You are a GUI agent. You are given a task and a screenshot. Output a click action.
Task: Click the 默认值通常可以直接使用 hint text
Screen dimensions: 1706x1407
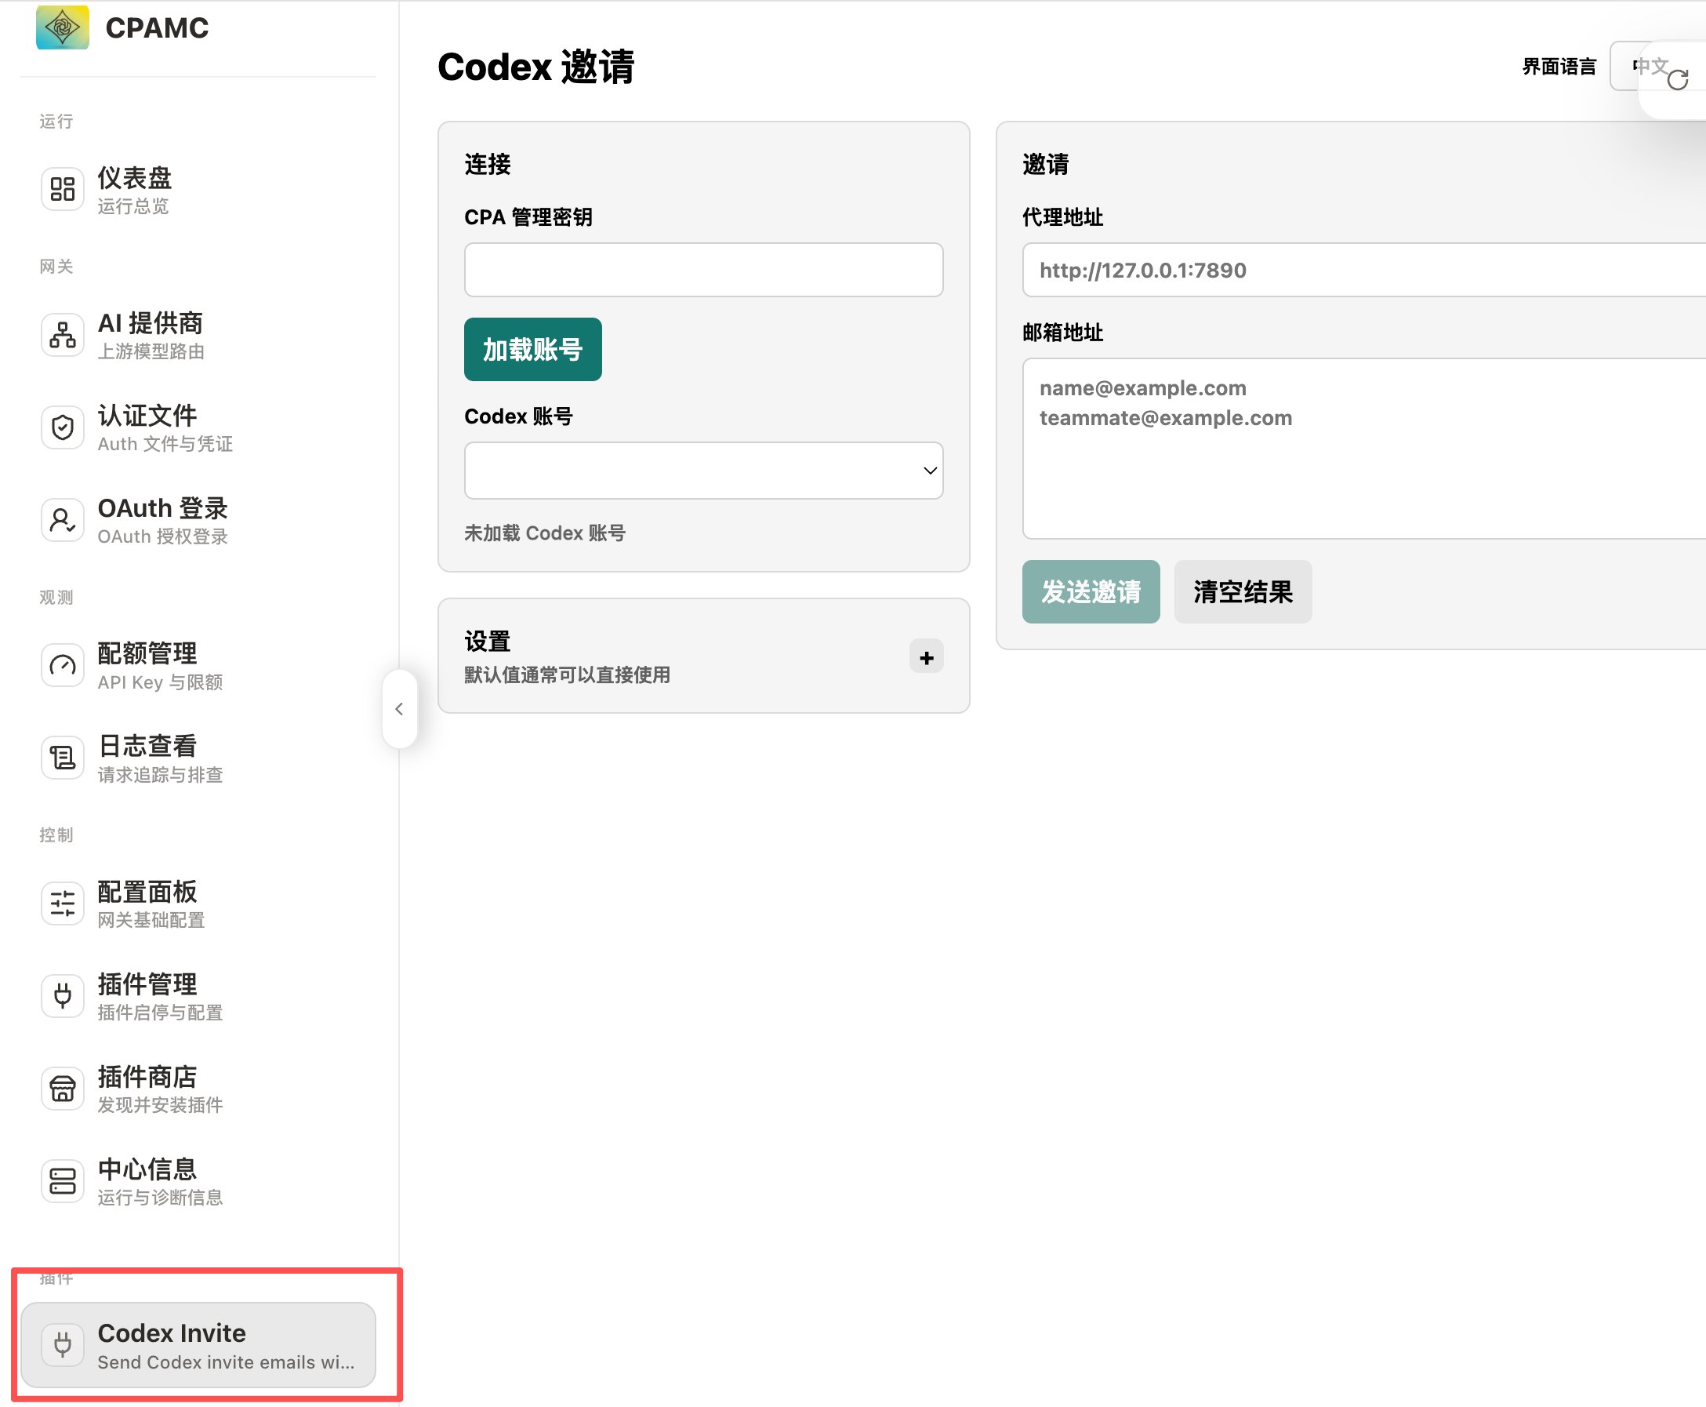tap(567, 675)
